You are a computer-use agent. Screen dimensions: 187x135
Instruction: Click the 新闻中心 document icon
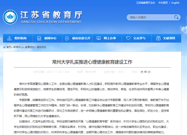(39, 38)
